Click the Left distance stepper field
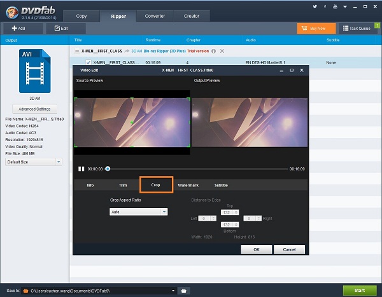 coord(207,218)
